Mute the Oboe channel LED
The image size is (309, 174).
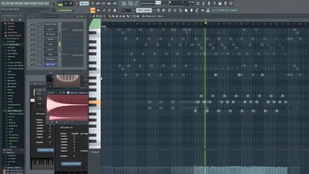[x=29, y=55]
